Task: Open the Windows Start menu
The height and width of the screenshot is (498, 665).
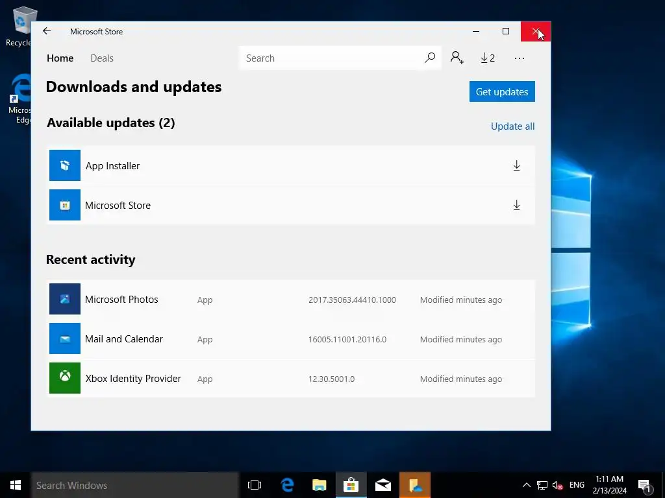Action: coord(16,485)
